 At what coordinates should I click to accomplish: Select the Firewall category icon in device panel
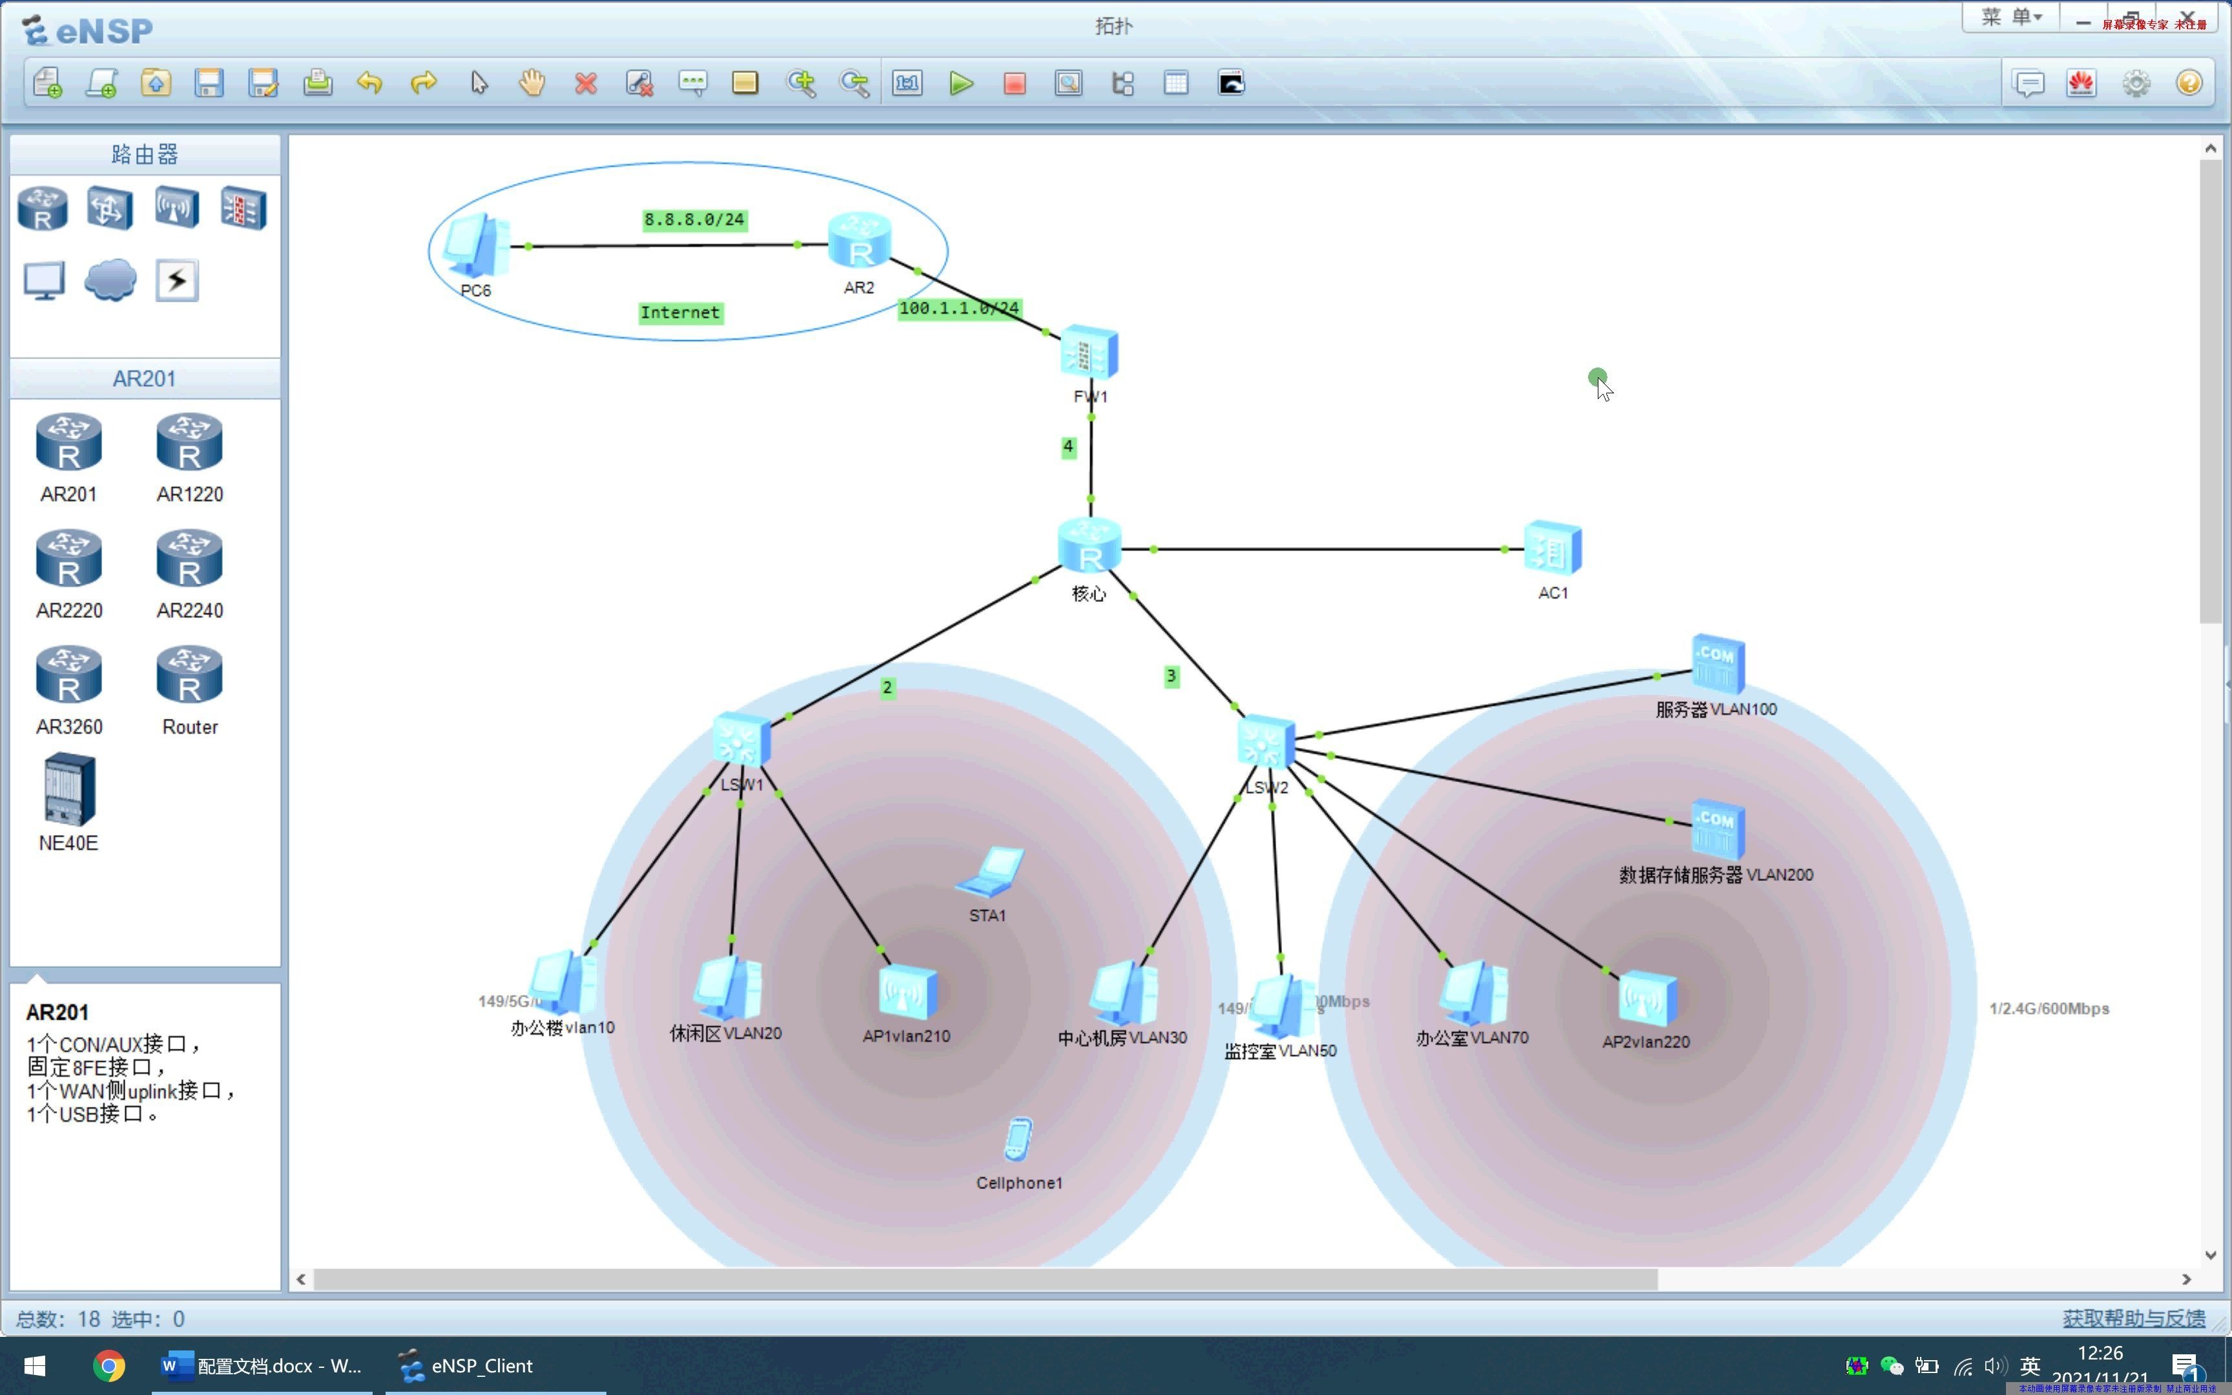point(243,207)
